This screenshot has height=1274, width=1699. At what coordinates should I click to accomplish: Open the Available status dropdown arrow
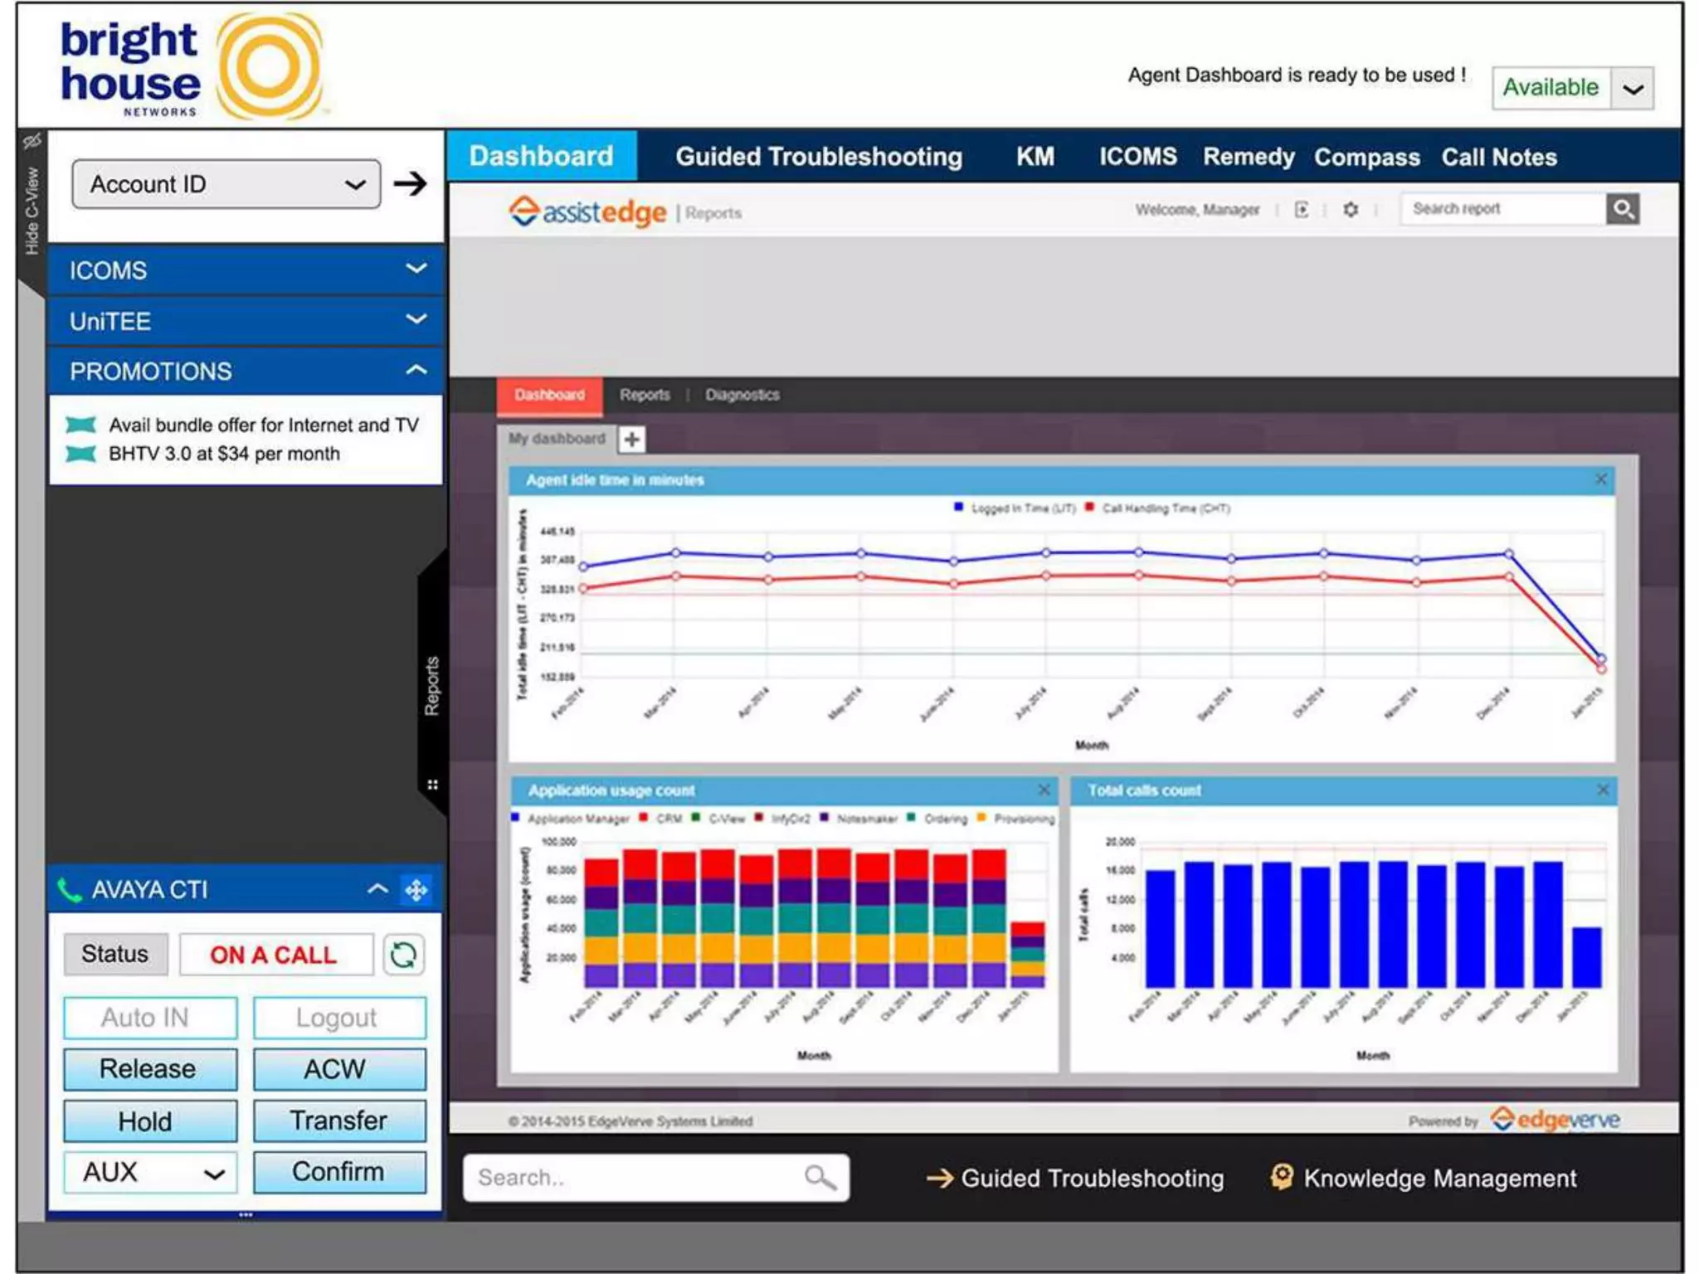[x=1632, y=88]
